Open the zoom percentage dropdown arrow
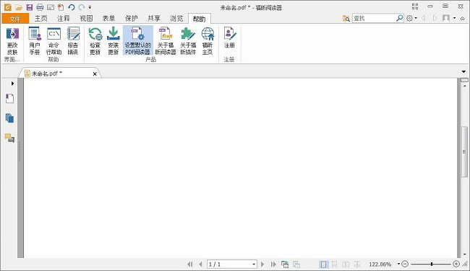The image size is (470, 271). tap(398, 264)
